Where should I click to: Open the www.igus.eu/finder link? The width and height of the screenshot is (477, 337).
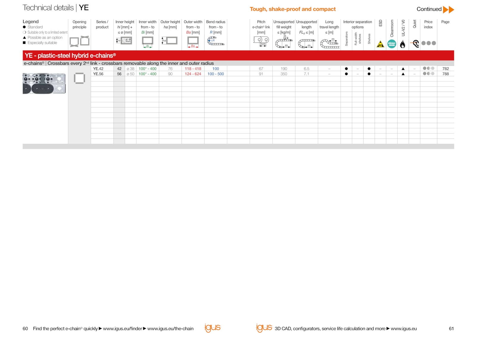pos(123,329)
